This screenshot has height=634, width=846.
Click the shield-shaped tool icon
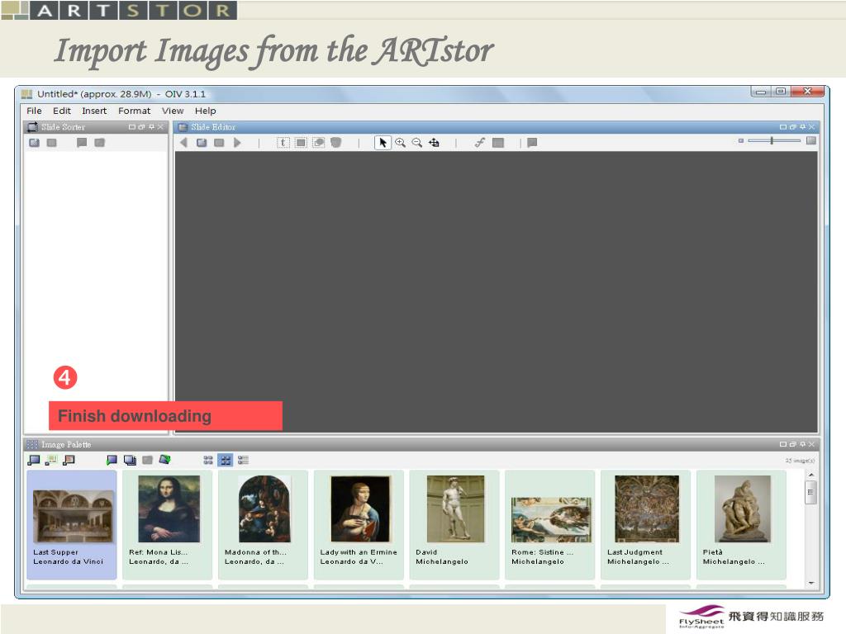coord(336,142)
